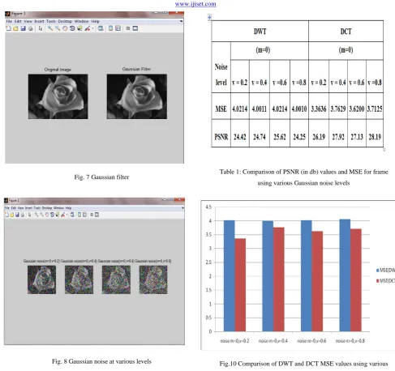This screenshot has height=371, width=395.
Task: Open Edit menu in Figure 3 window
Action: 18,21
